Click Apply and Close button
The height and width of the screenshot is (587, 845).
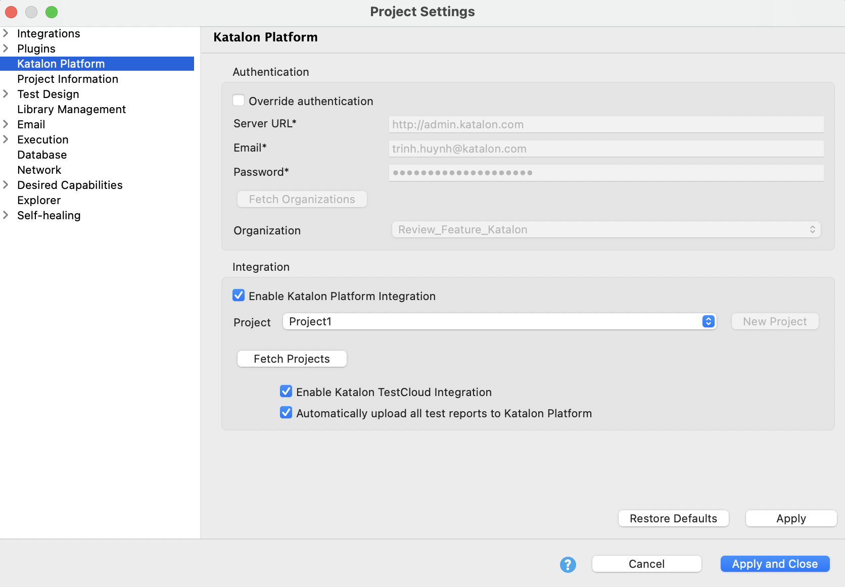pos(775,564)
